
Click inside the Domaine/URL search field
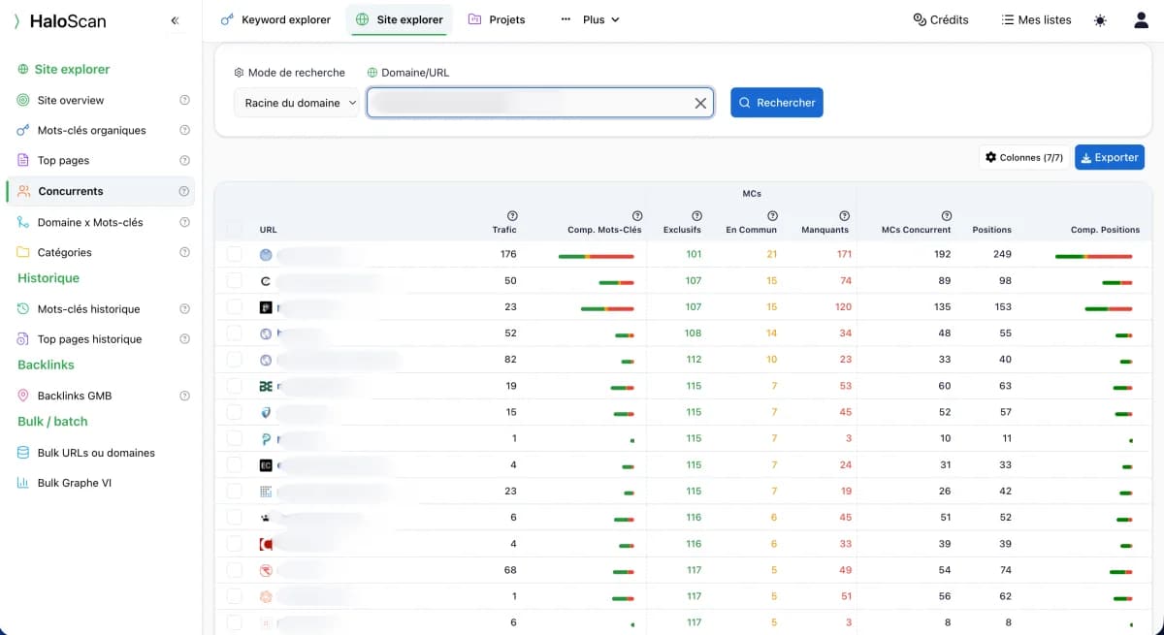[533, 102]
